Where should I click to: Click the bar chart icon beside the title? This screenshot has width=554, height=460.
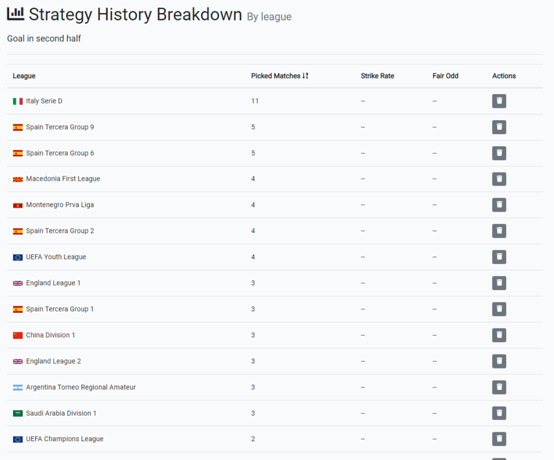(x=15, y=13)
